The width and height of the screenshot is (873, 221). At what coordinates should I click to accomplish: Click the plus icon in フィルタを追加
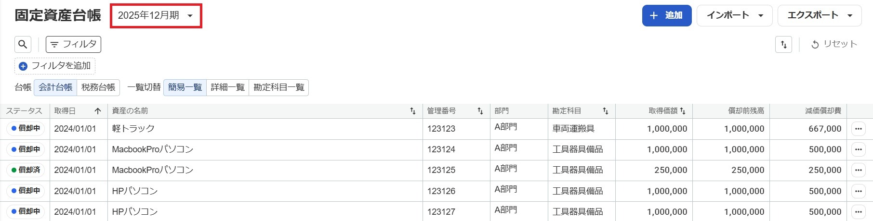coord(23,66)
